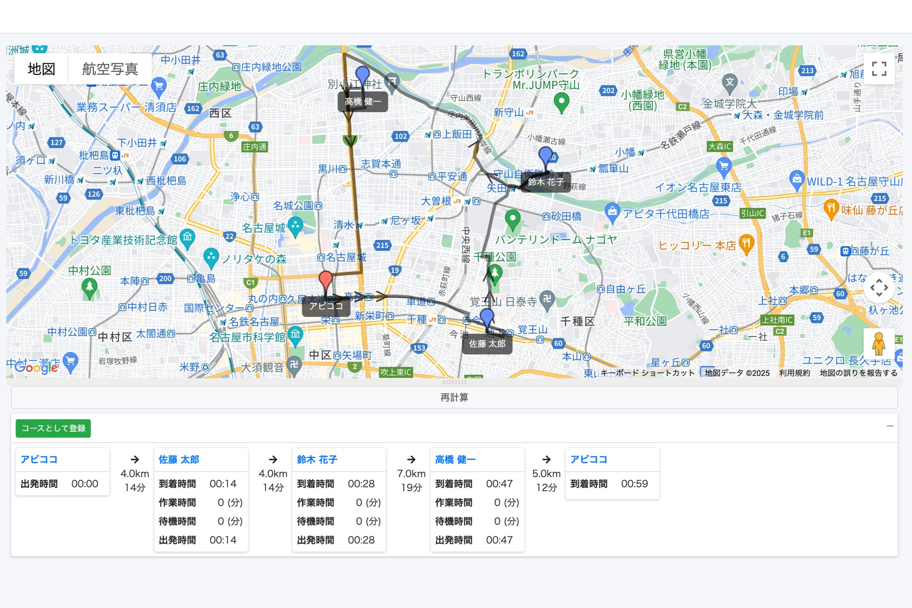912x608 pixels.
Task: Click the Google logo on map
Action: point(36,367)
